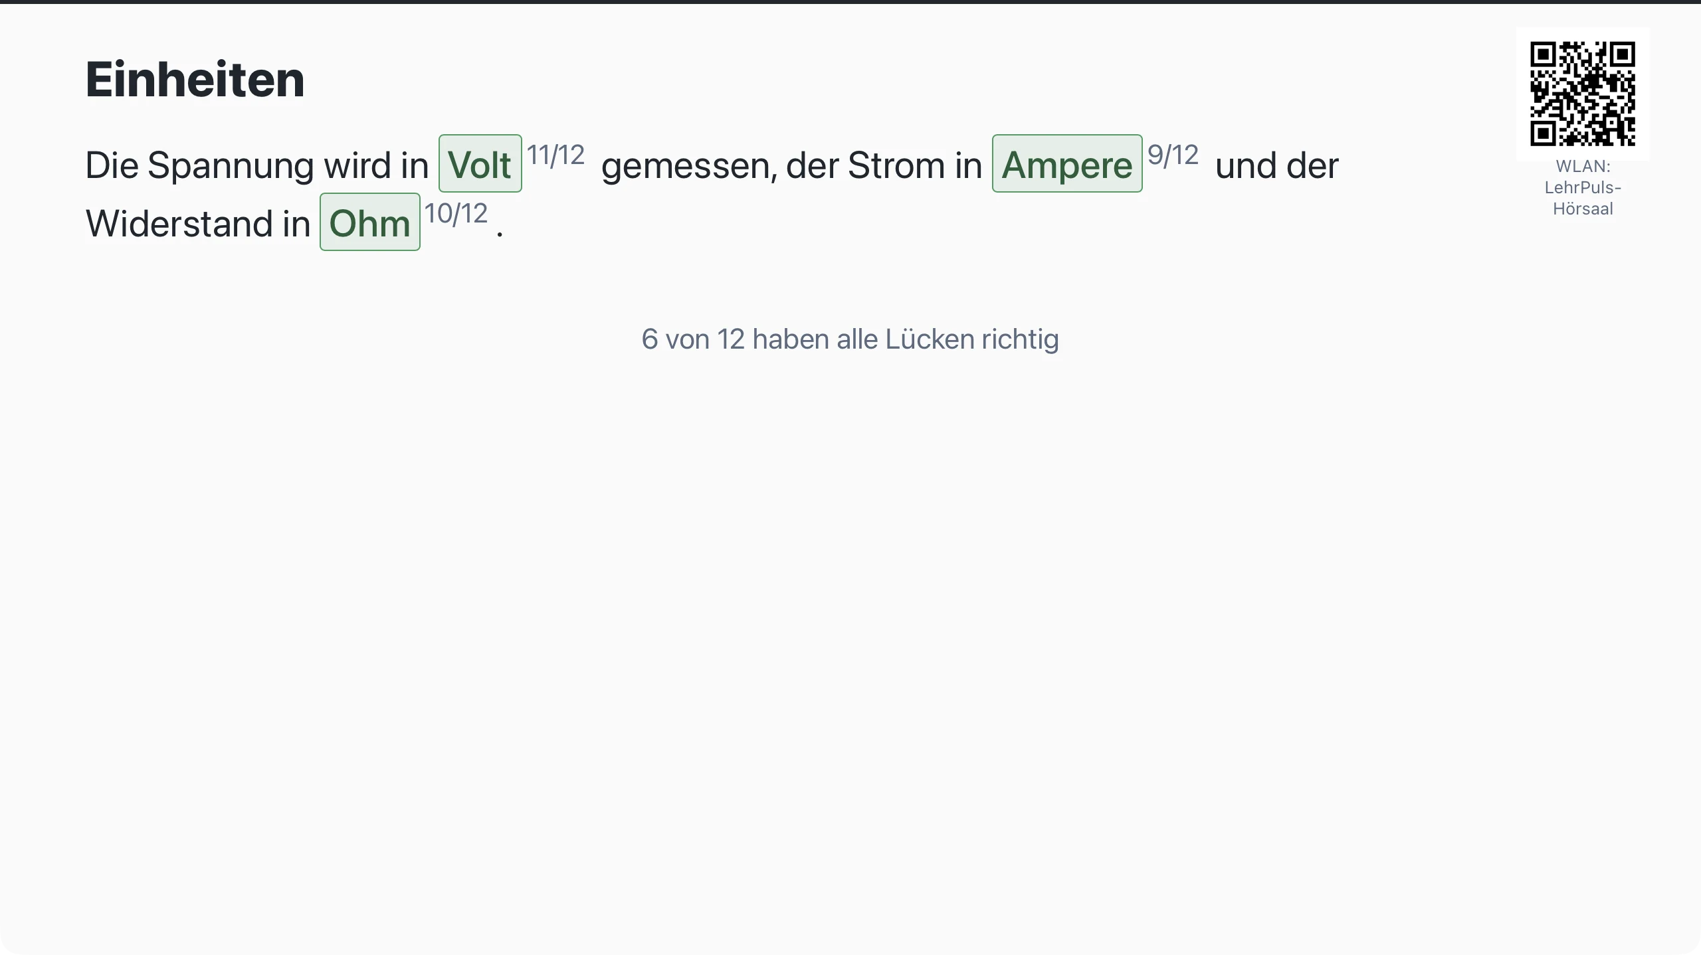Click the word 'Hörsaal' below the QR code
The width and height of the screenshot is (1701, 955).
click(1583, 209)
